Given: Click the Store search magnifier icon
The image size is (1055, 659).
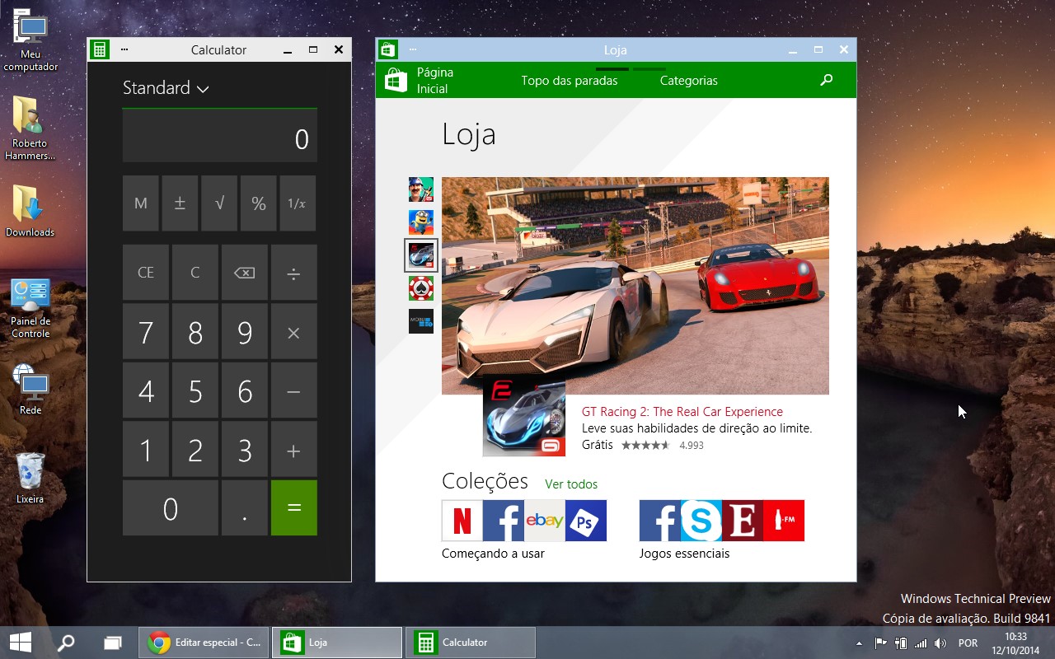Looking at the screenshot, I should pyautogui.click(x=827, y=81).
